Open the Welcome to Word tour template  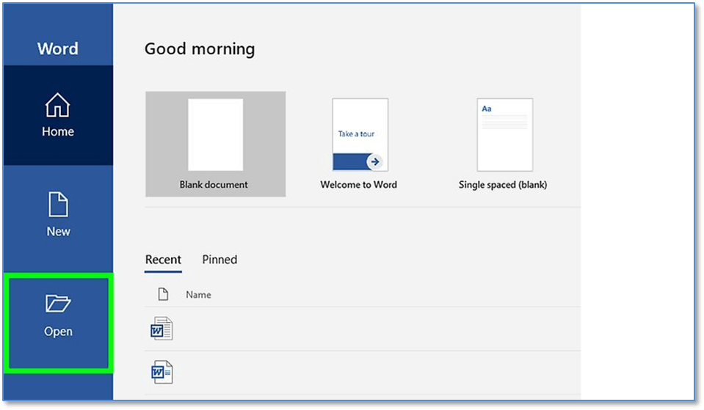coord(359,144)
